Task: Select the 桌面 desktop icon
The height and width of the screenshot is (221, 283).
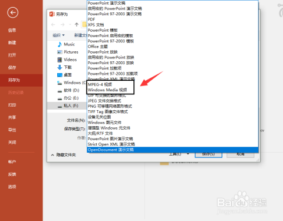Action: 60,75
